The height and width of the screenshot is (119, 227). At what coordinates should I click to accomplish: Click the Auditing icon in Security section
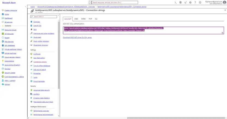click(31, 94)
